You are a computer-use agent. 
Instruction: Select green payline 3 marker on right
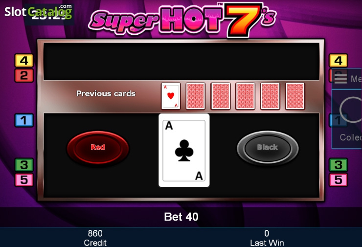pos(338,165)
